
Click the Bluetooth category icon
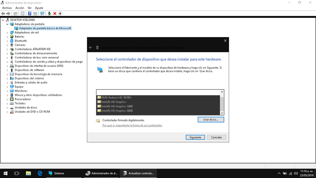(x=12, y=41)
